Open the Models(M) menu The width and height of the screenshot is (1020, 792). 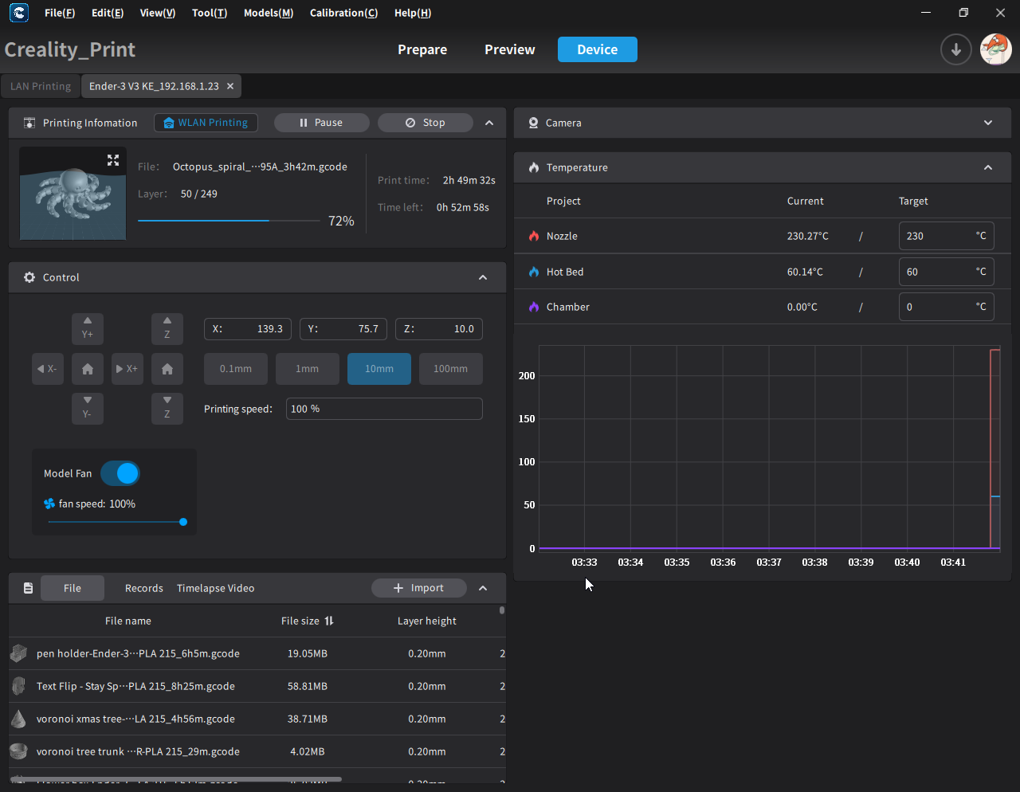click(269, 13)
